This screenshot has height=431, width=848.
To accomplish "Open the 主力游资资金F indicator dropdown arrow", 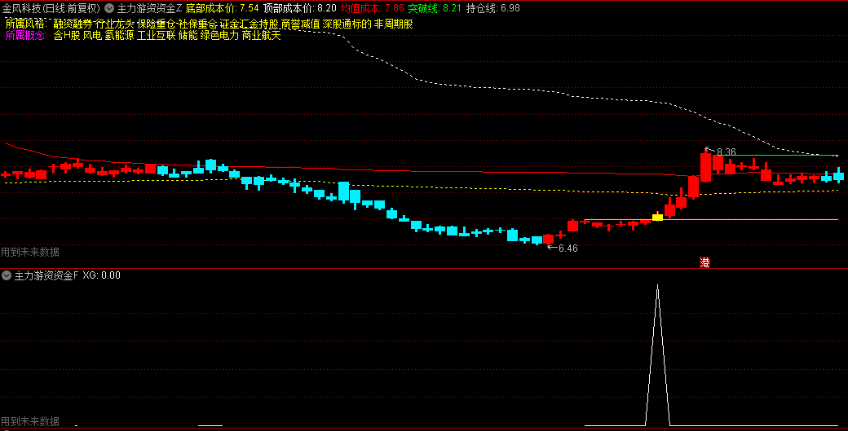I will pyautogui.click(x=7, y=275).
